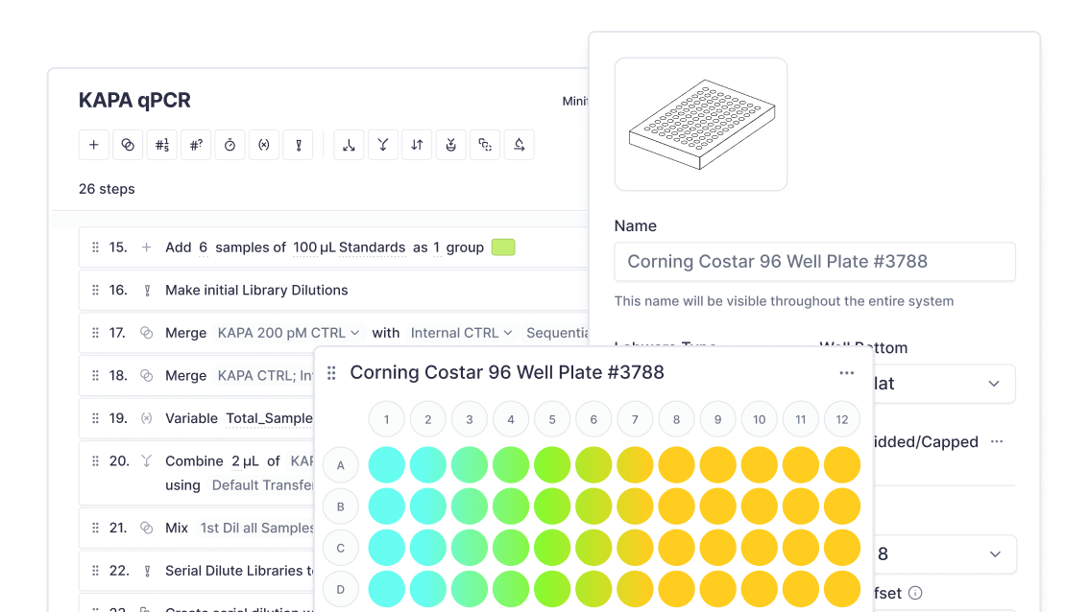The width and height of the screenshot is (1089, 612).
Task: Select column 1 header on plate
Action: pos(386,419)
